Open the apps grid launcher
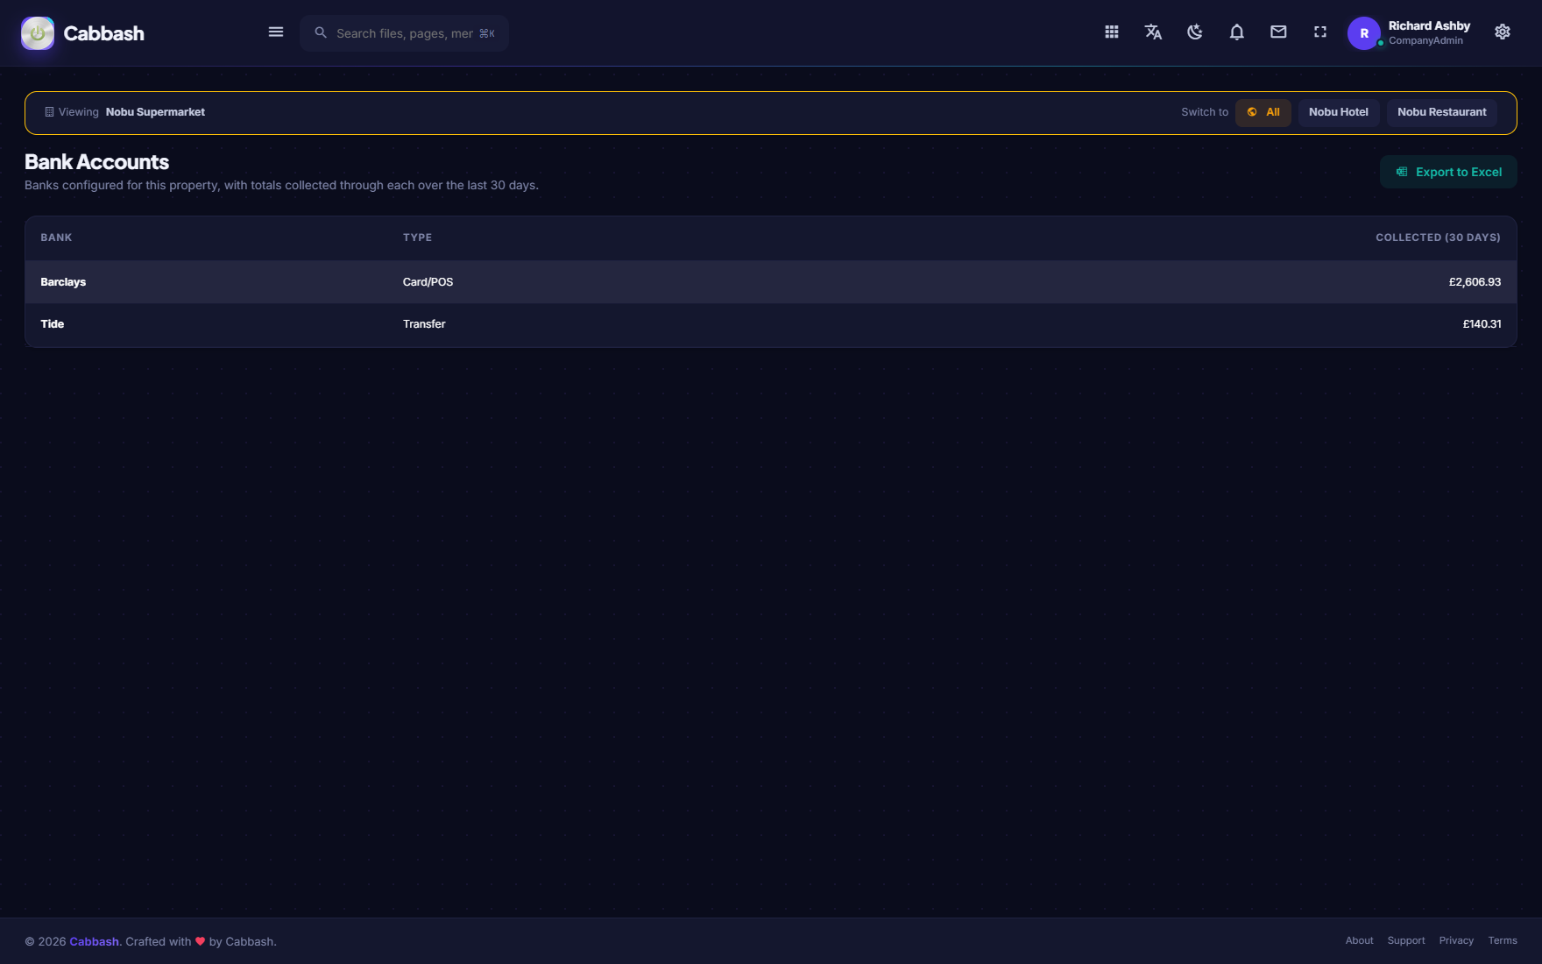 pos(1111,32)
